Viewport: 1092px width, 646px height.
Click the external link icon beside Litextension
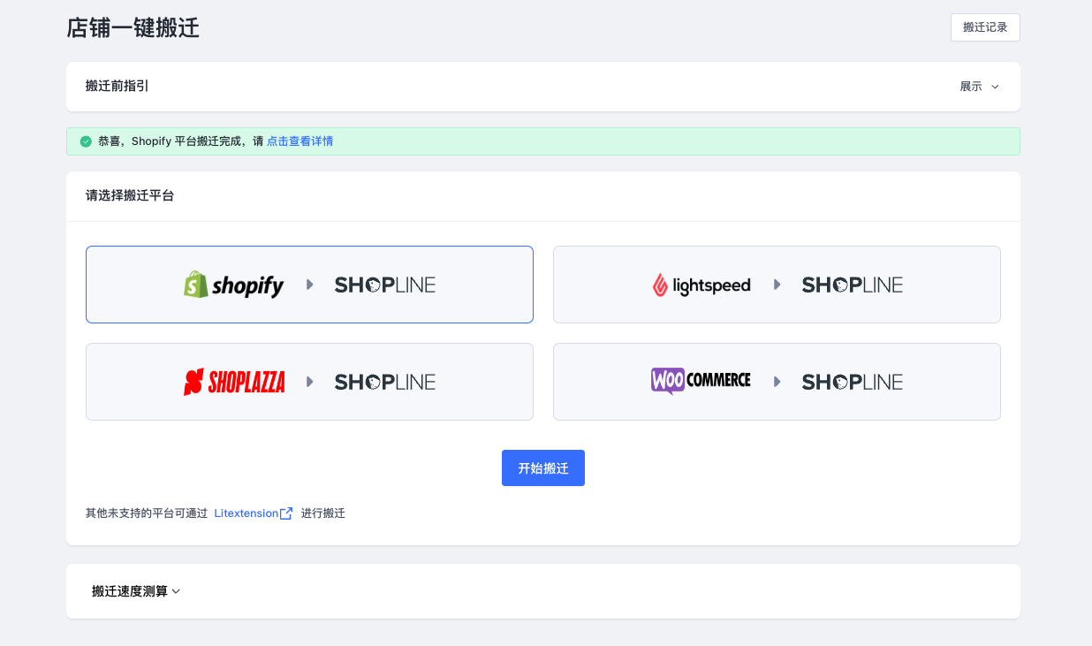[x=286, y=513]
